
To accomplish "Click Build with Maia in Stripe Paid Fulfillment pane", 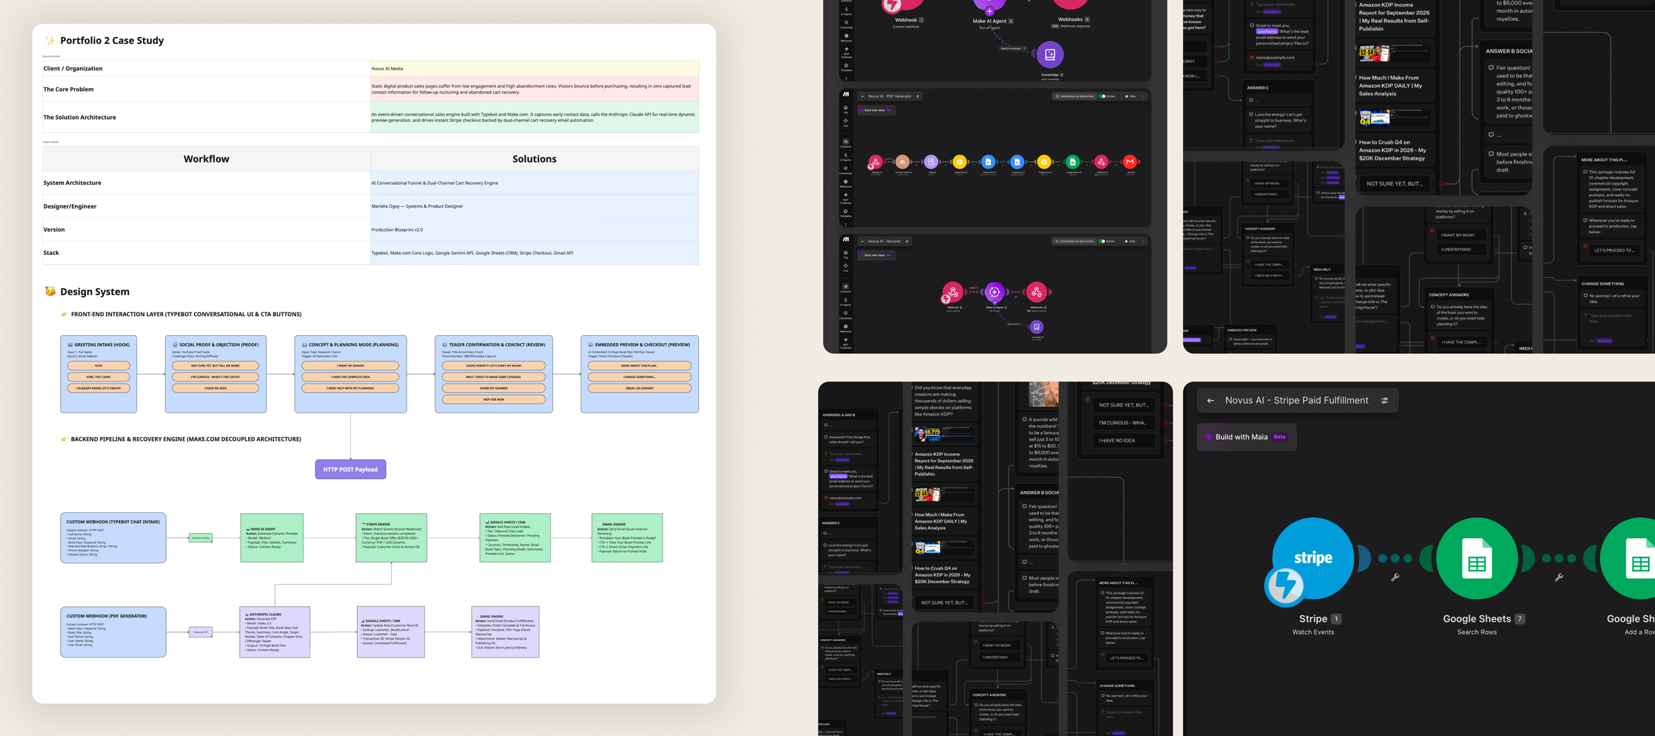I will click(1246, 437).
